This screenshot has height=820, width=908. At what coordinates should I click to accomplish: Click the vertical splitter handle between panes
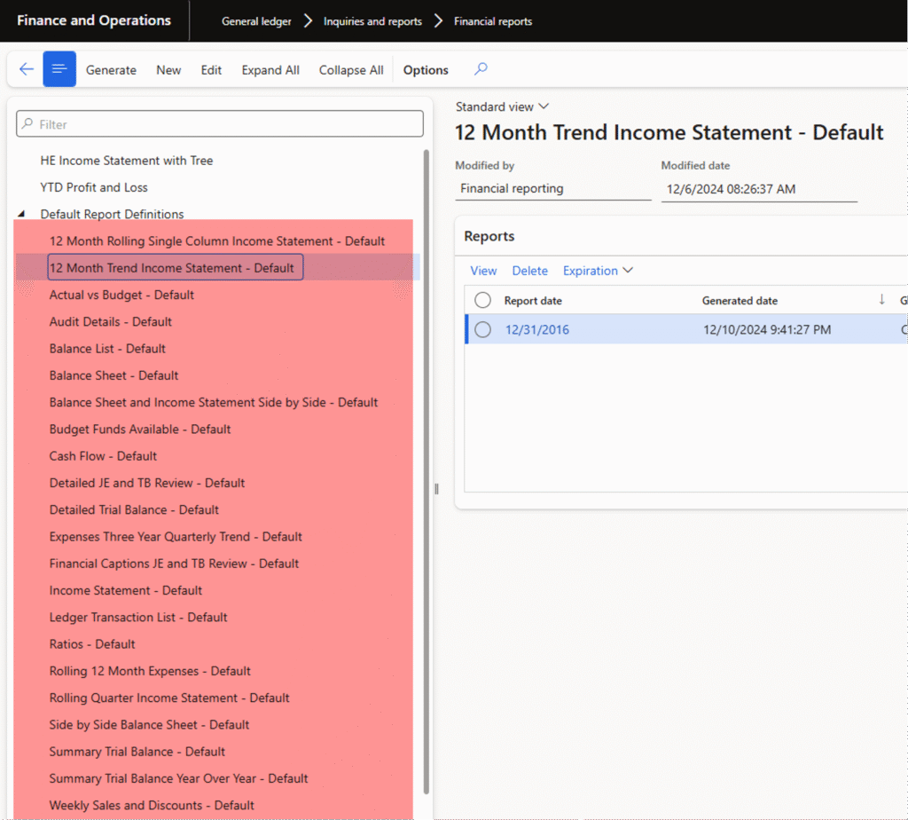pyautogui.click(x=436, y=489)
